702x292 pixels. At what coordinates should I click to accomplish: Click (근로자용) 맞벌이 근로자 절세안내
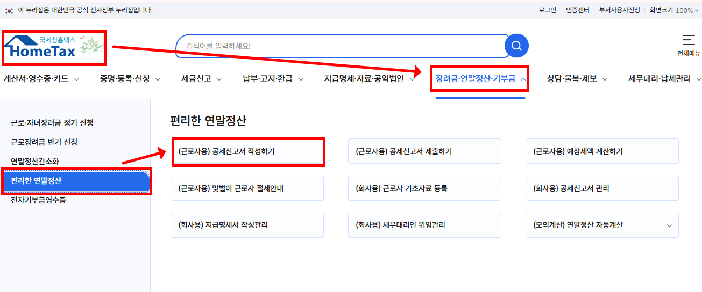pos(247,188)
